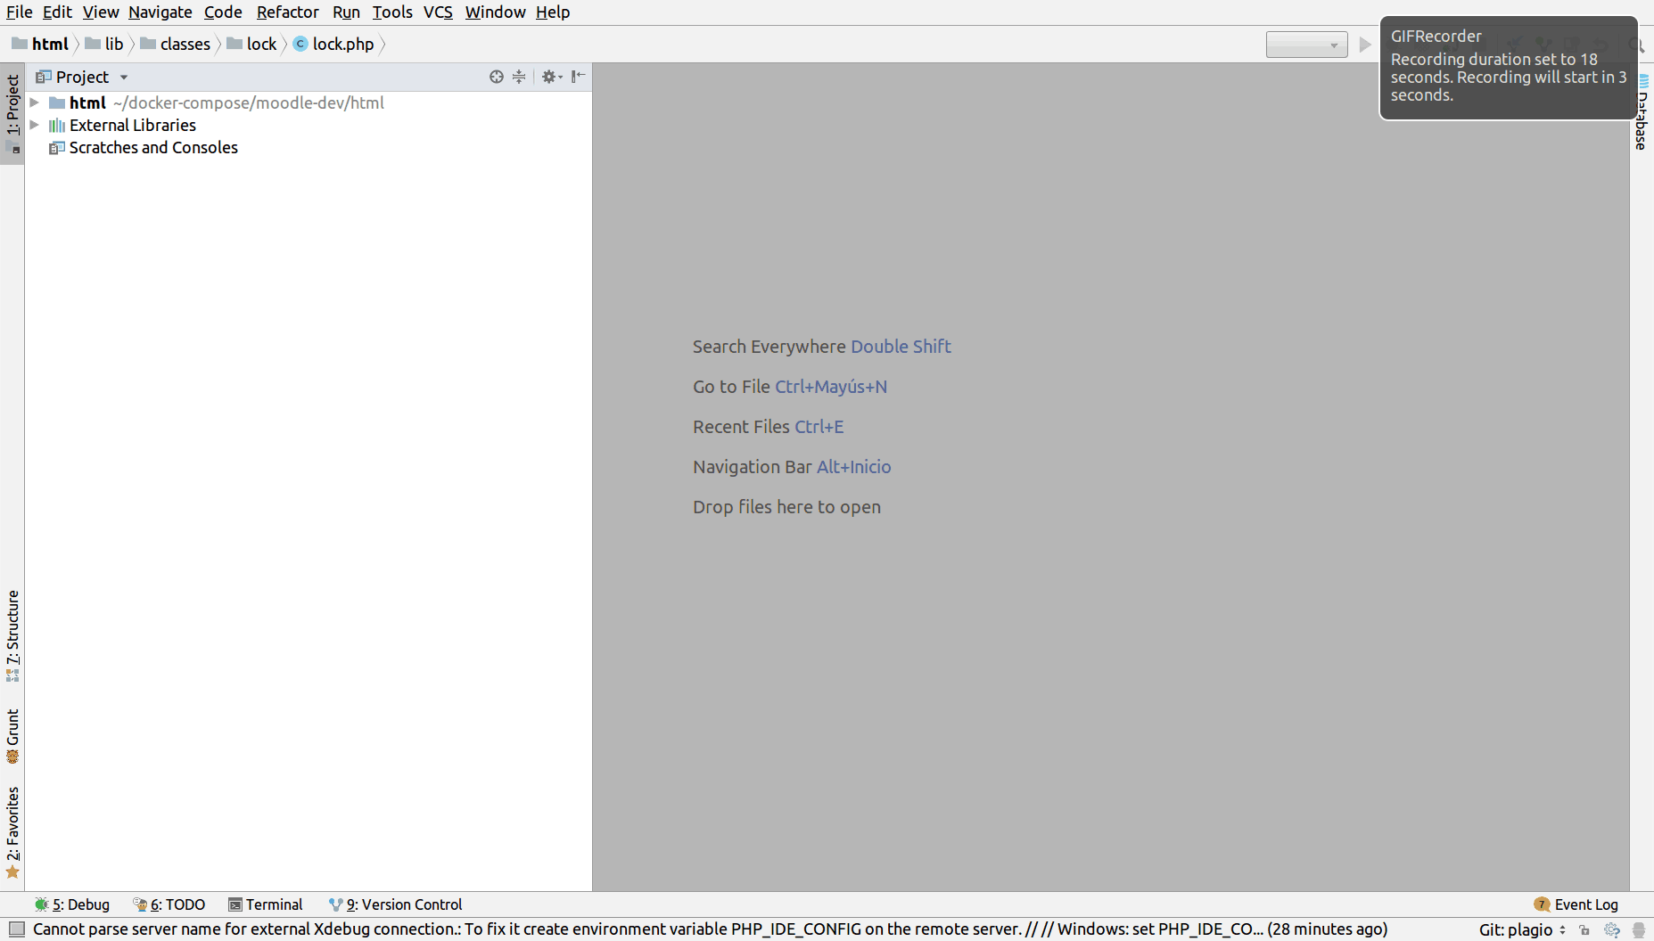The image size is (1654, 941).
Task: Click the lock folder breadcrumb
Action: [x=252, y=44]
